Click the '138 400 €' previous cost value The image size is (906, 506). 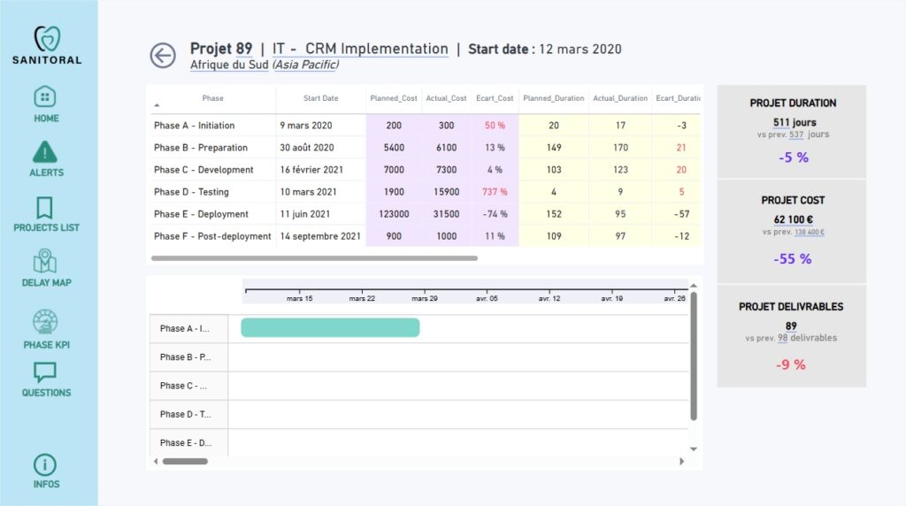pos(809,232)
